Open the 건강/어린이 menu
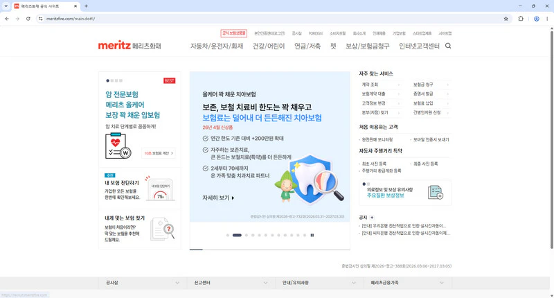The width and height of the screenshot is (554, 298). coord(269,46)
